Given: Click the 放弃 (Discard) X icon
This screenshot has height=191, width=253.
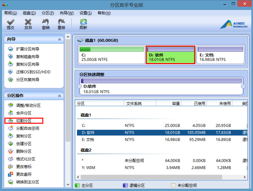Looking at the screenshot, I should [28, 22].
